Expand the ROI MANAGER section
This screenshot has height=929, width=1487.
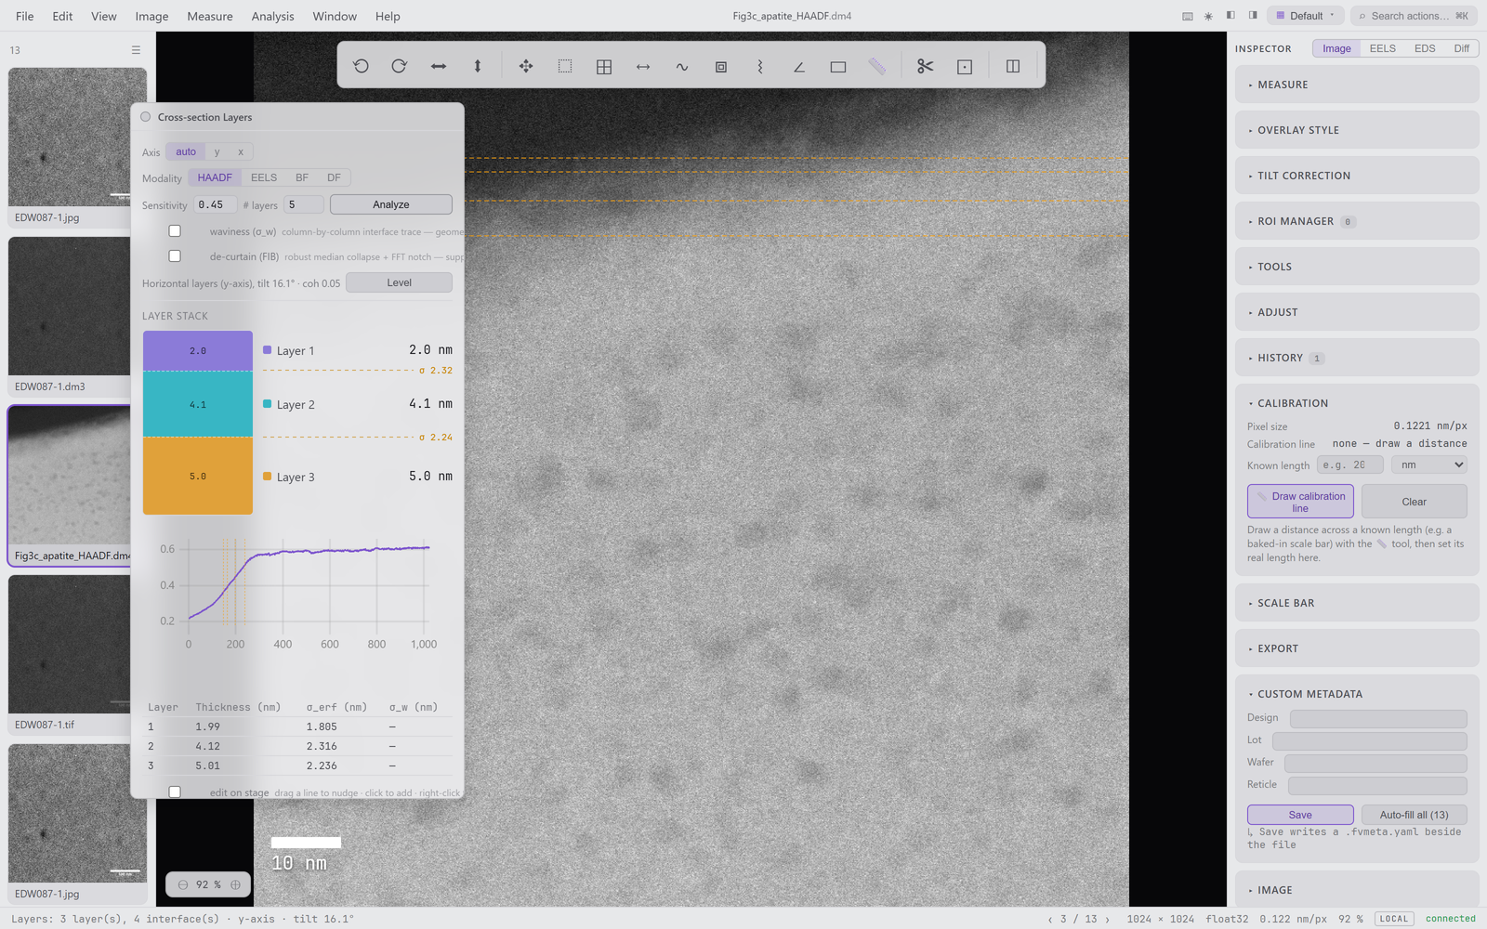(x=1357, y=221)
